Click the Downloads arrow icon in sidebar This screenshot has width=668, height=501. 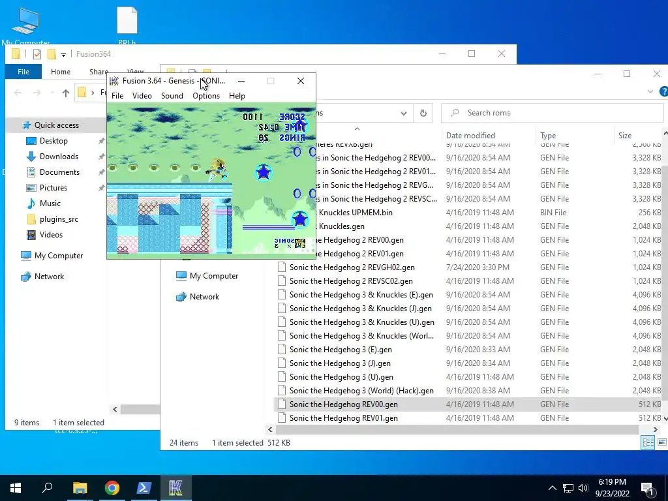(x=31, y=157)
